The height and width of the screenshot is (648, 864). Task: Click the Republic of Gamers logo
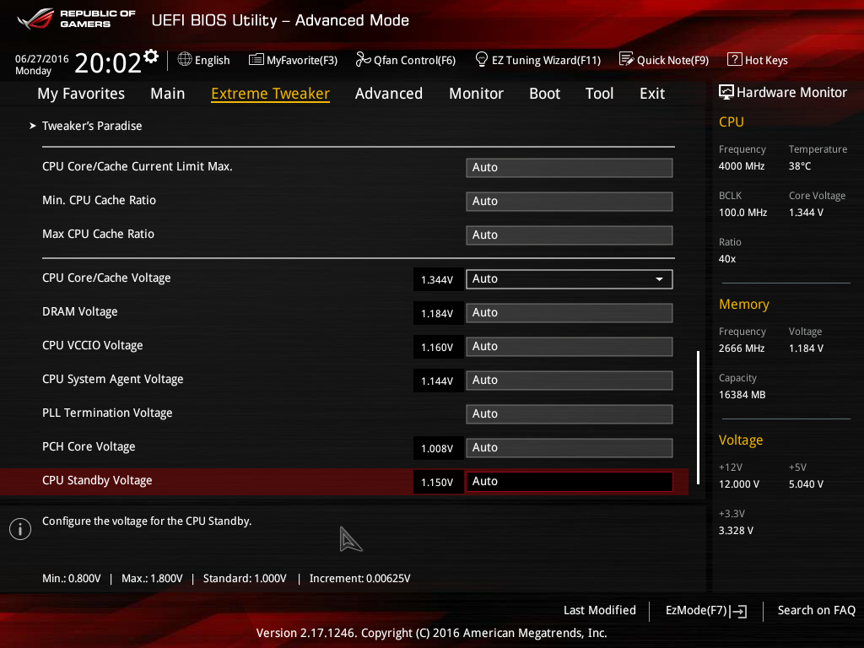77,19
